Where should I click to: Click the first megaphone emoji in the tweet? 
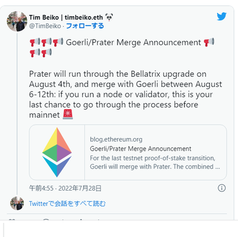point(35,42)
